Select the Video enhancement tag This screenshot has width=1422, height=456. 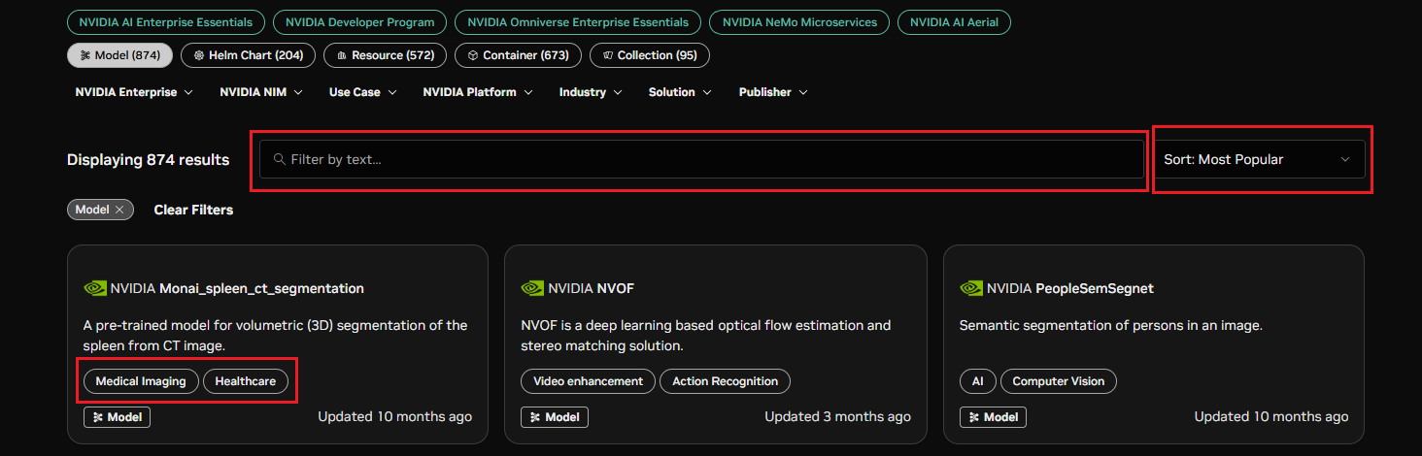(588, 381)
